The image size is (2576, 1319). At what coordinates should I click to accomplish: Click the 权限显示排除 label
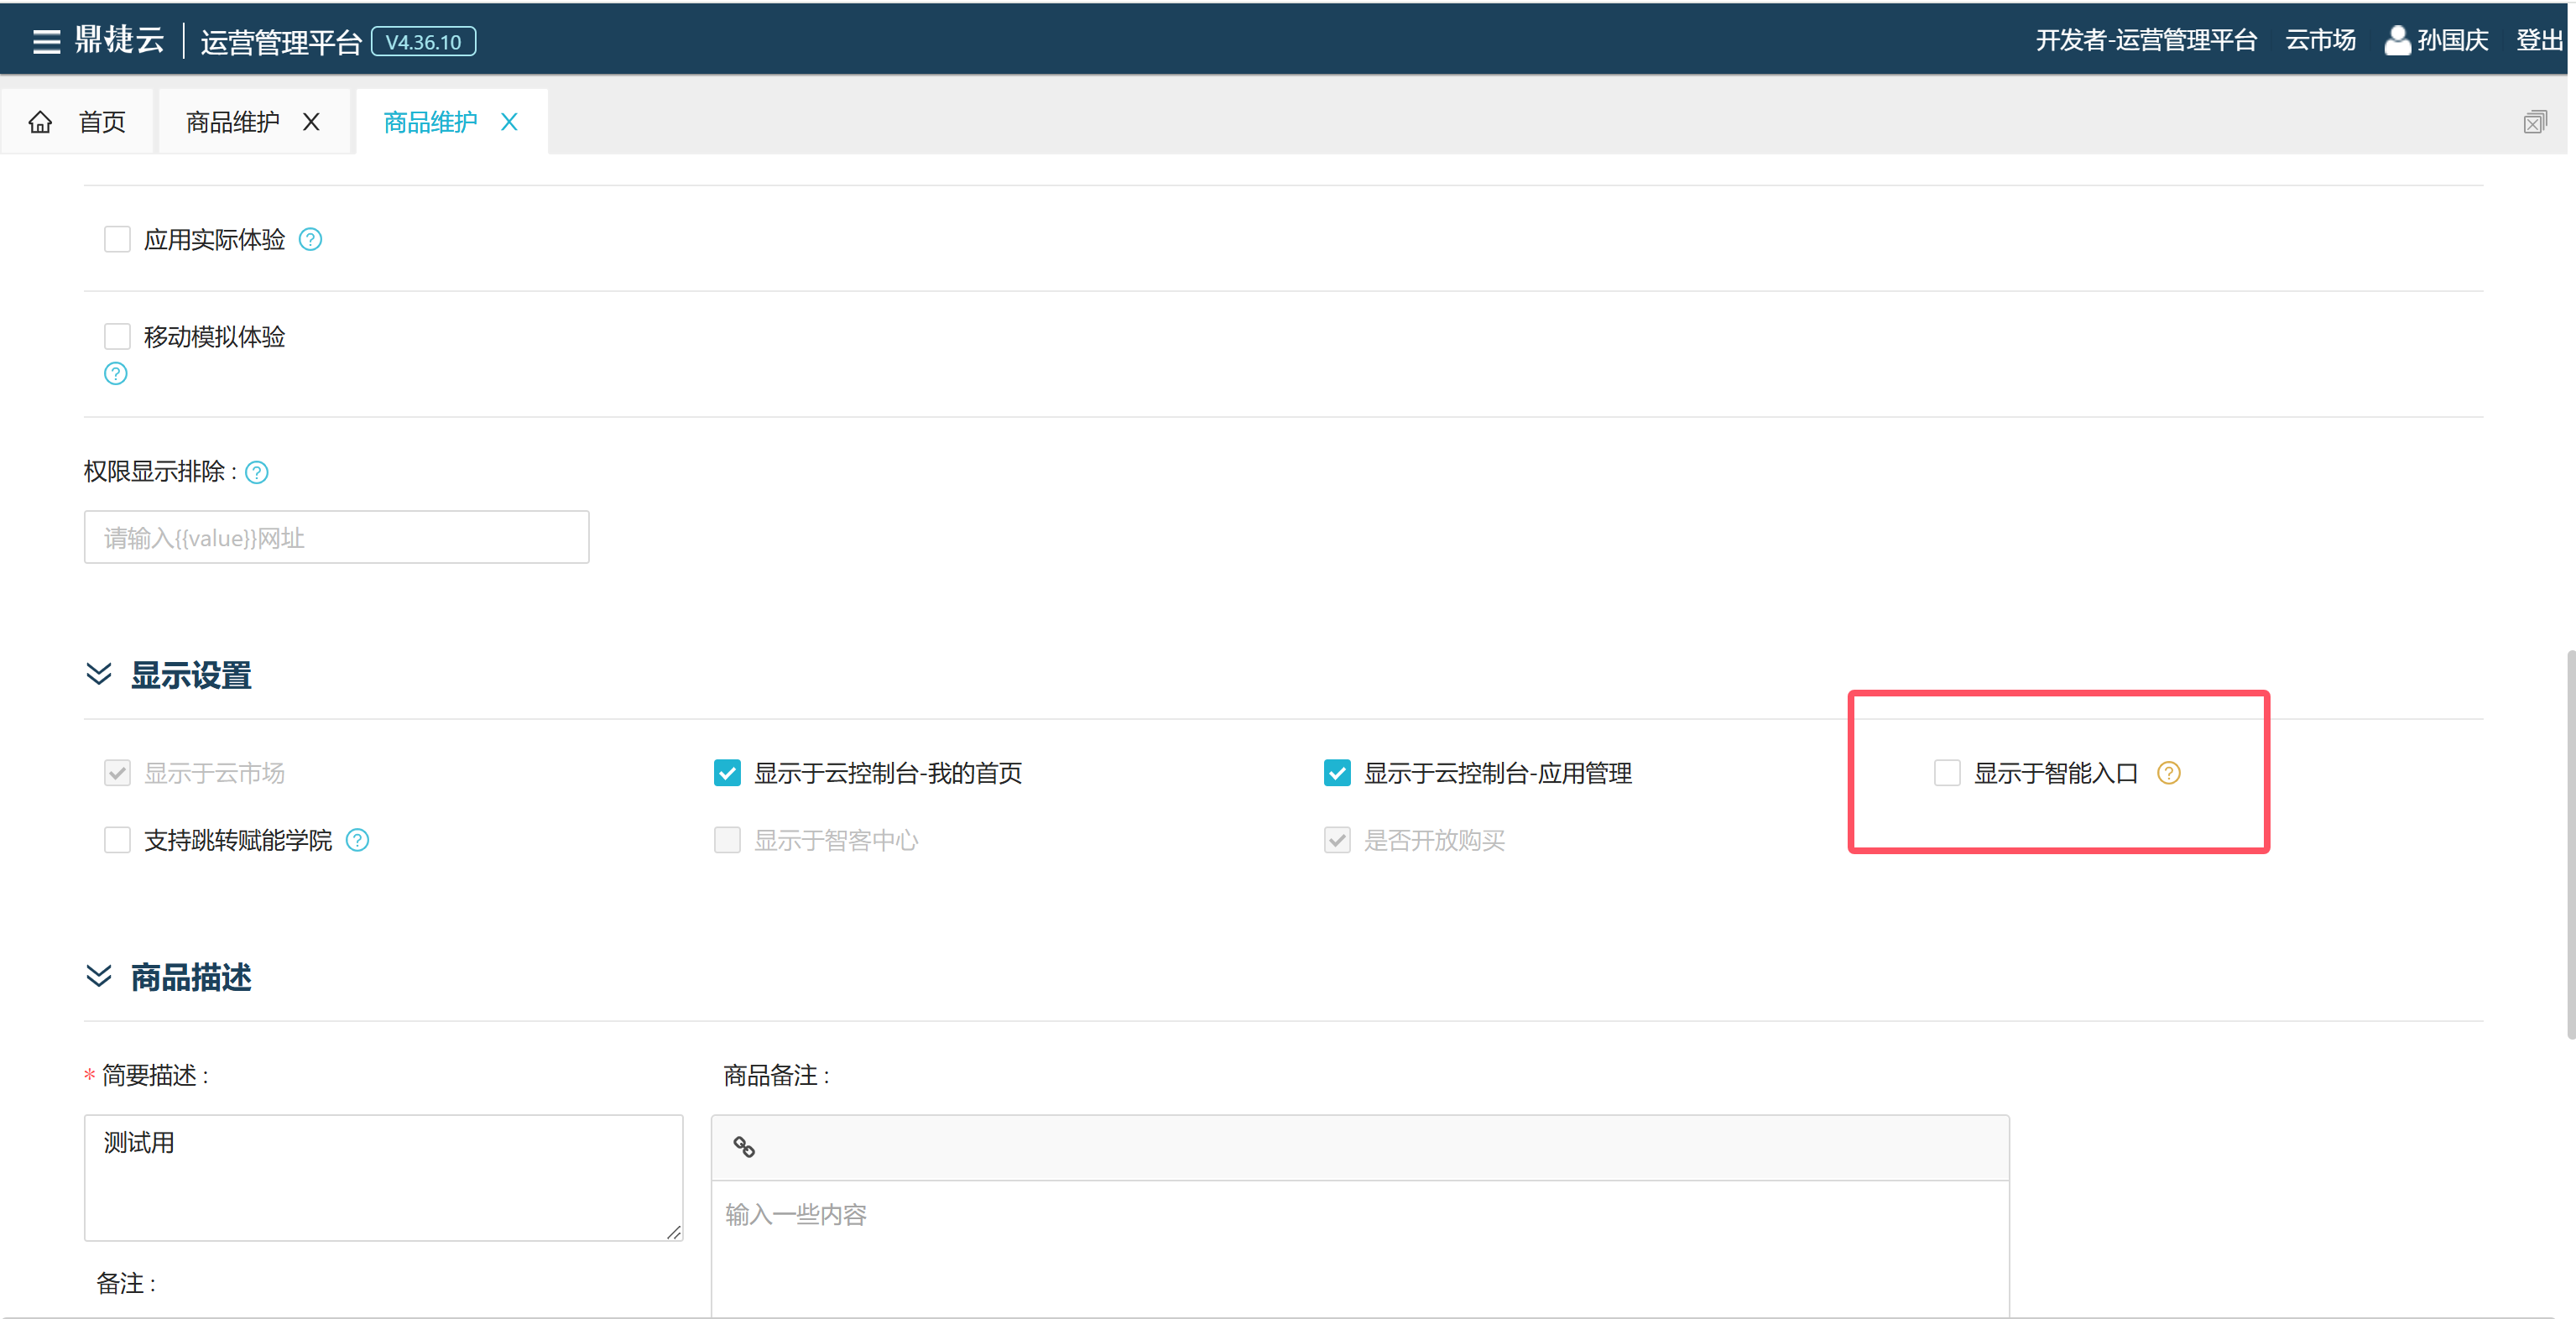point(160,472)
